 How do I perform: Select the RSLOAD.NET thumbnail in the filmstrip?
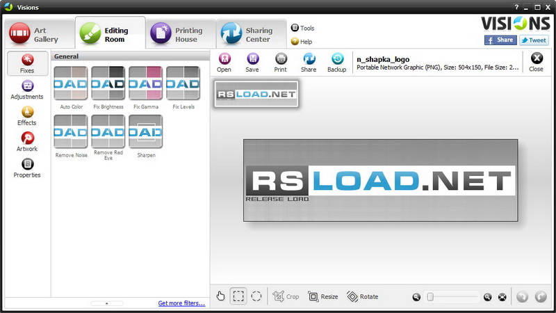(256, 94)
